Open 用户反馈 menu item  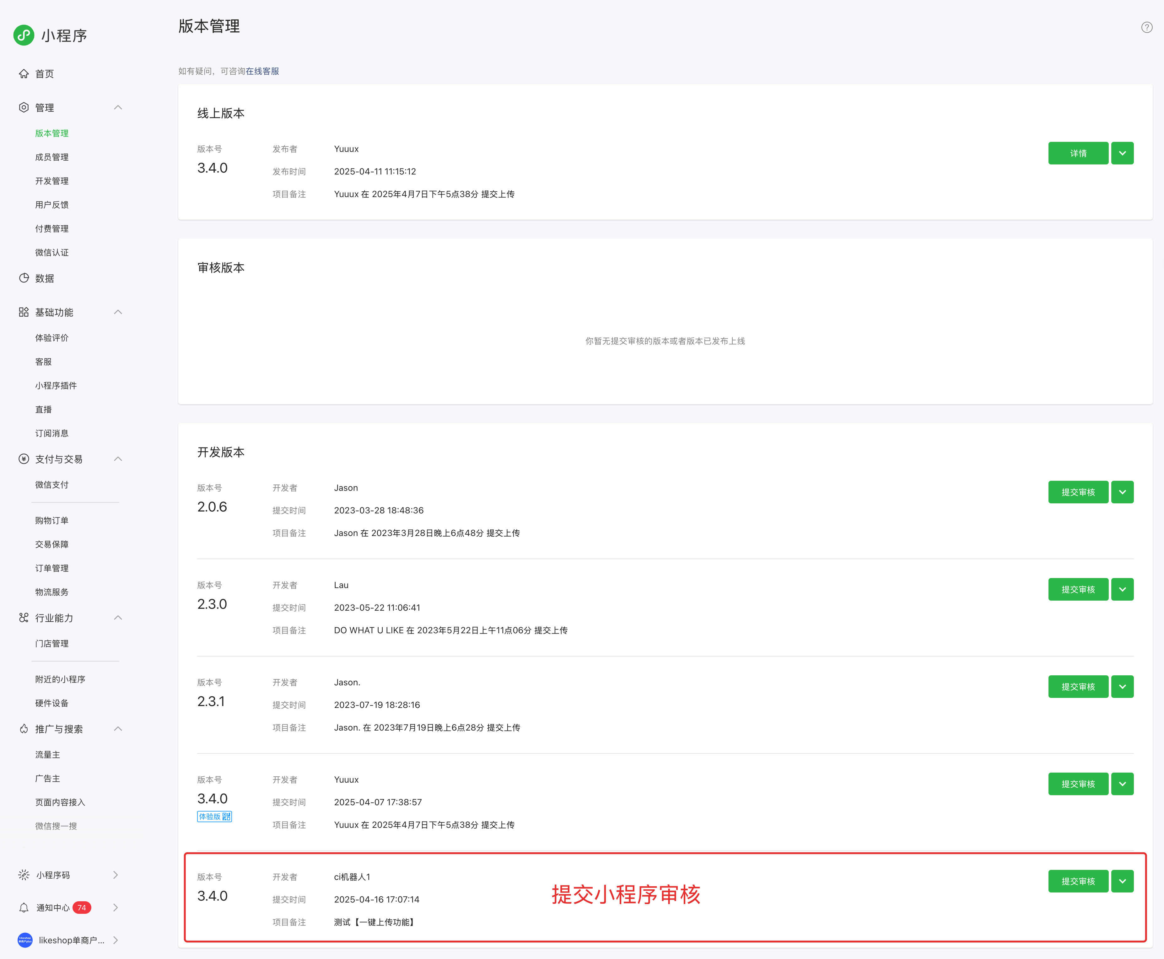click(52, 204)
